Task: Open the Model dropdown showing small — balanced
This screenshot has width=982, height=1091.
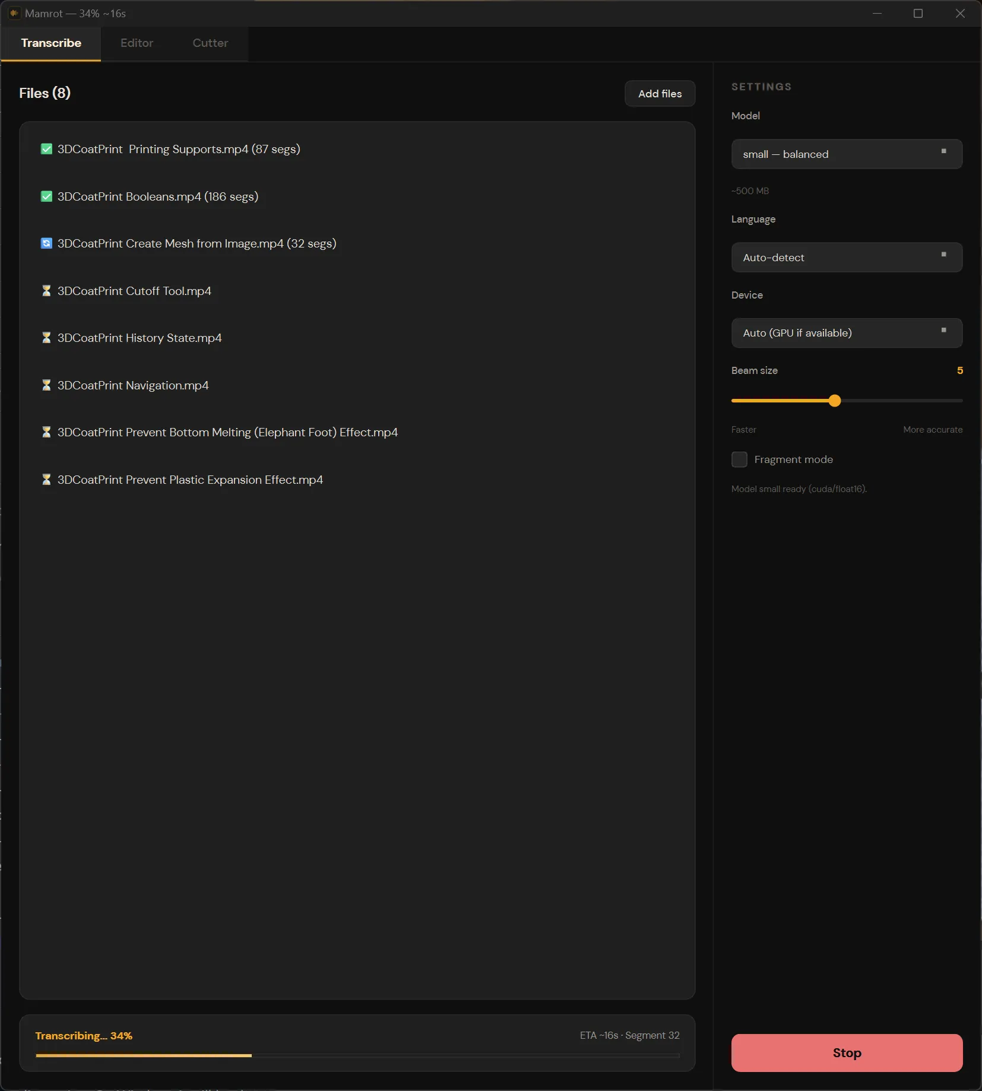Action: tap(847, 154)
